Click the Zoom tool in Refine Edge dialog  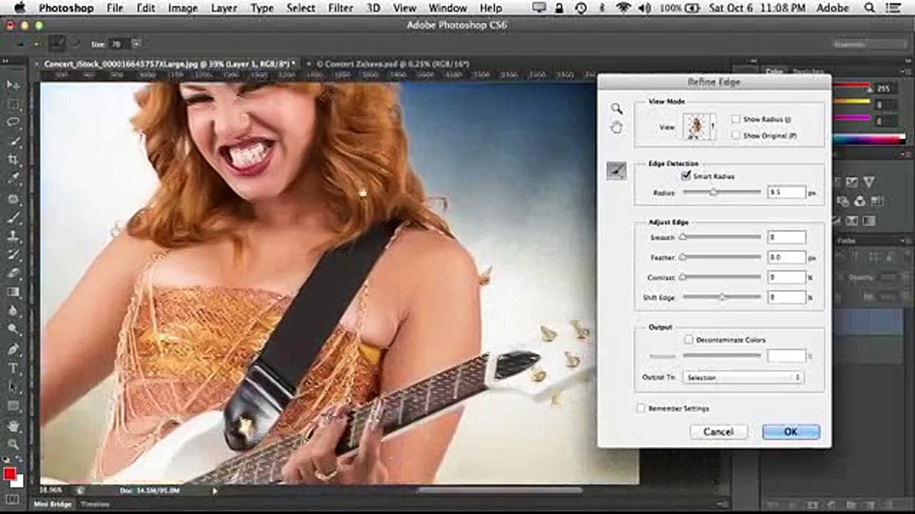tap(616, 109)
